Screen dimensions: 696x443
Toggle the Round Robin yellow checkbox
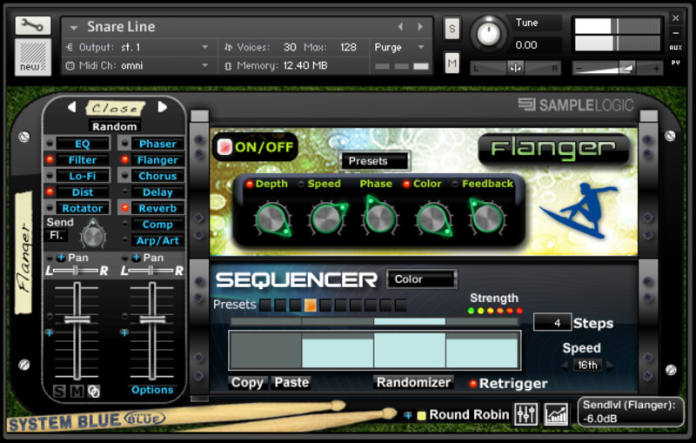(x=421, y=415)
